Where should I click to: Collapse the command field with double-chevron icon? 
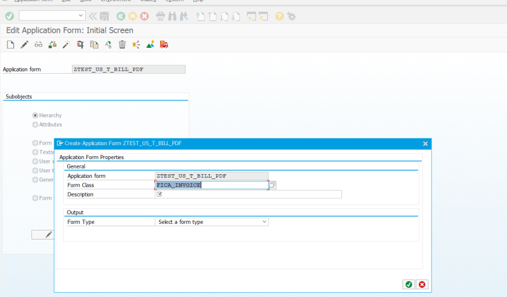(93, 16)
